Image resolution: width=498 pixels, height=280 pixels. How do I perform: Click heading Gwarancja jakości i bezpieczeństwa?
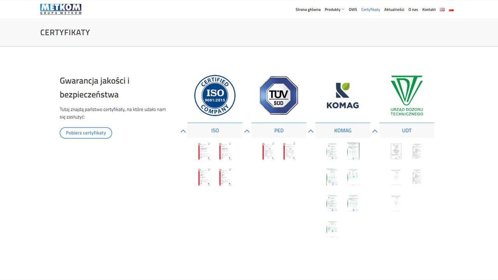(x=95, y=87)
